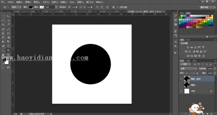Select the Rectangular Marquee tool
The height and width of the screenshot is (115, 217).
pos(3,16)
